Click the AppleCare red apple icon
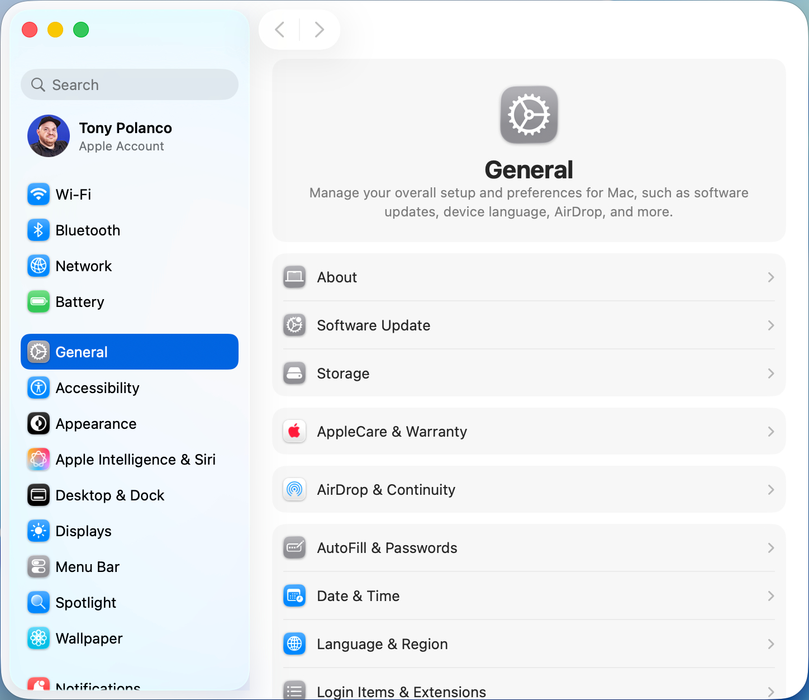Image resolution: width=809 pixels, height=700 pixels. [294, 432]
